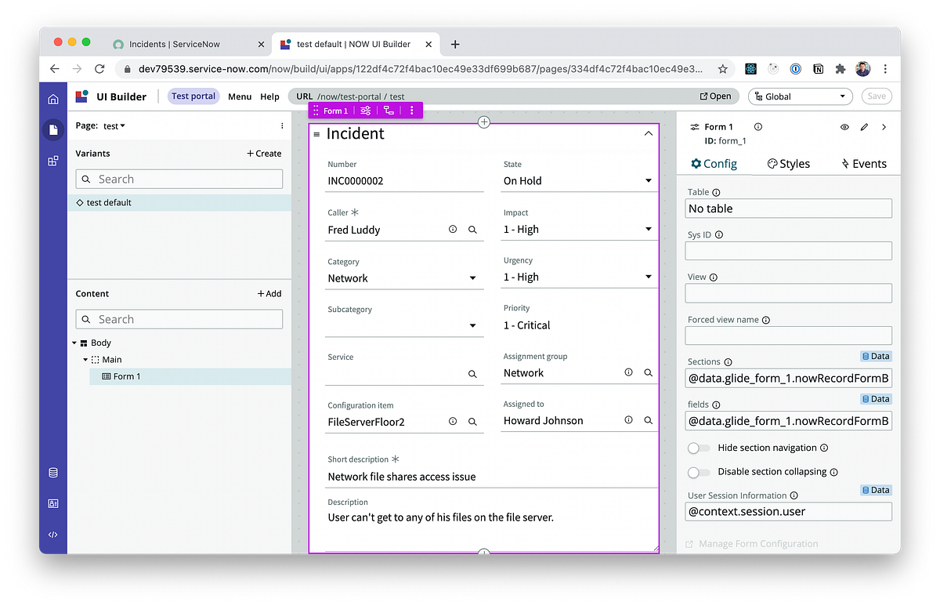Enable Disable section collapsing switch
Image resolution: width=940 pixels, height=606 pixels.
698,472
